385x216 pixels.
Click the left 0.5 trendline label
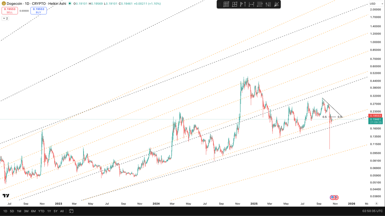pyautogui.click(x=325, y=117)
